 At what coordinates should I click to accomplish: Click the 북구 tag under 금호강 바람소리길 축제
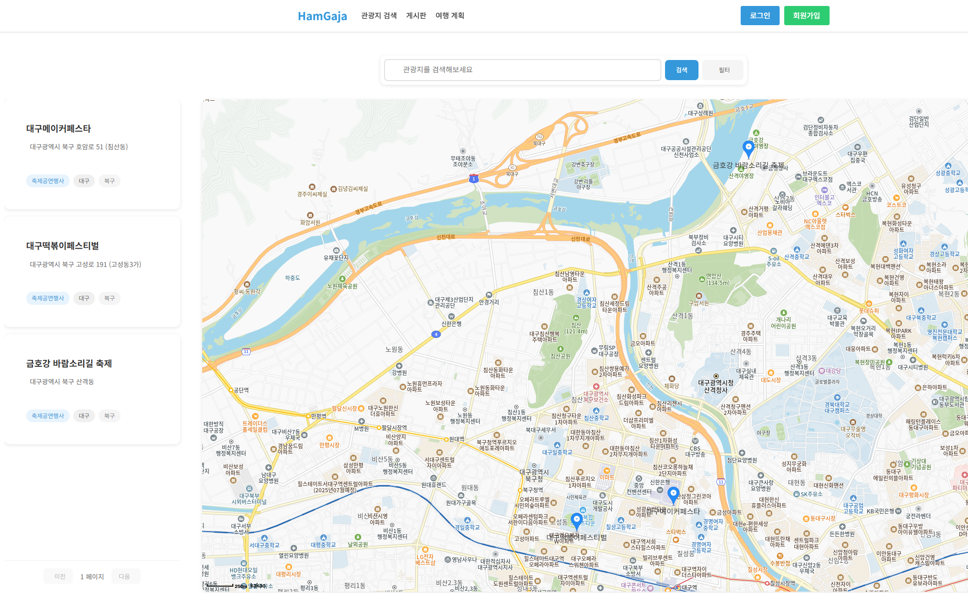tap(109, 416)
